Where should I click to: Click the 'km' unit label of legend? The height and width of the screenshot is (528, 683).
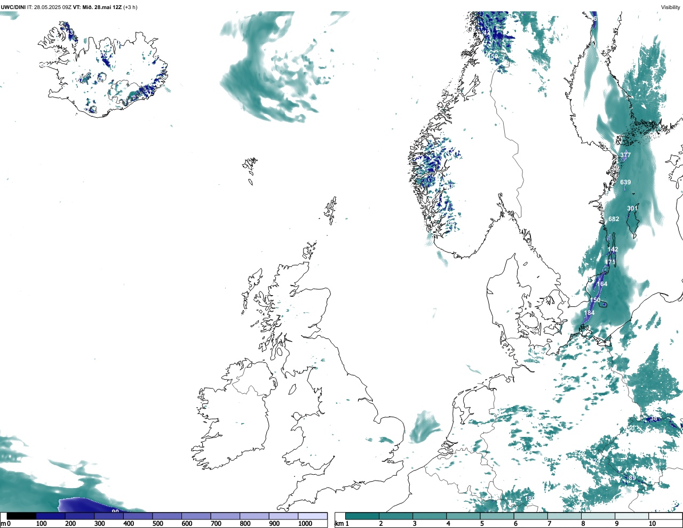click(x=339, y=524)
